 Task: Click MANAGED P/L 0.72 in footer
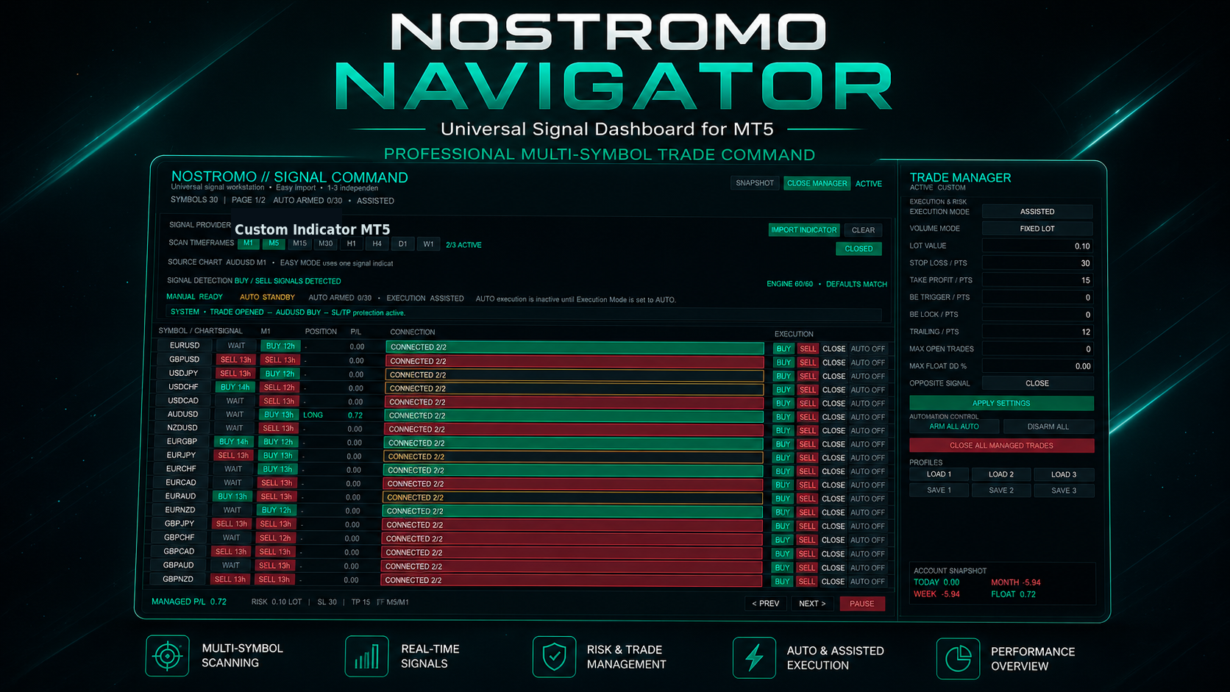[189, 602]
